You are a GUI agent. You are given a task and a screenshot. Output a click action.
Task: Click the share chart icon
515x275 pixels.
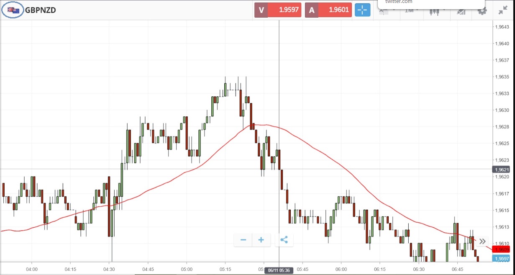pyautogui.click(x=284, y=240)
